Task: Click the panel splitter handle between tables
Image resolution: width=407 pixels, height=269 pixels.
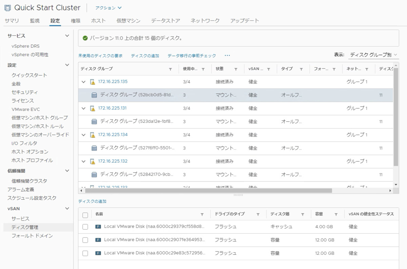Action: coord(238,195)
